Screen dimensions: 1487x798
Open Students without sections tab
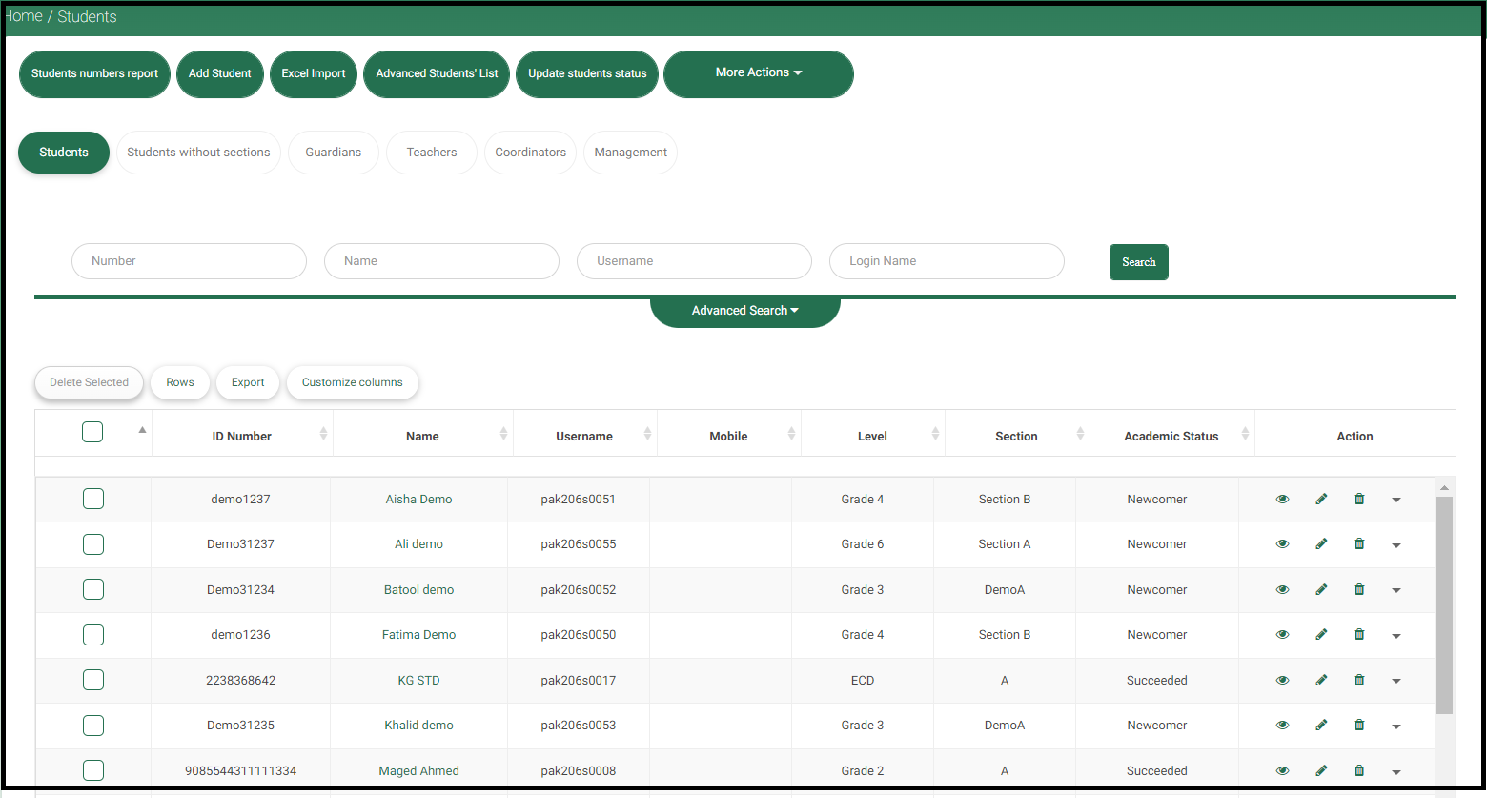[x=198, y=153]
